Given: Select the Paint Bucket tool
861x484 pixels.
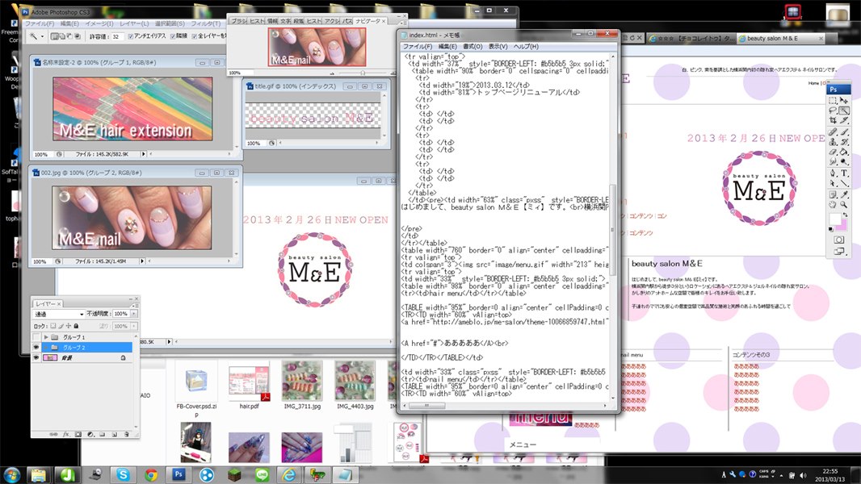Looking at the screenshot, I should tap(844, 152).
